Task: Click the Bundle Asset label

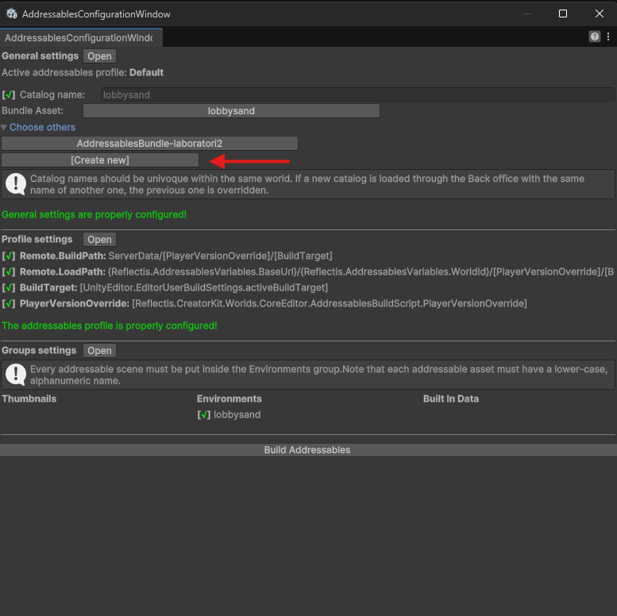Action: pos(33,110)
